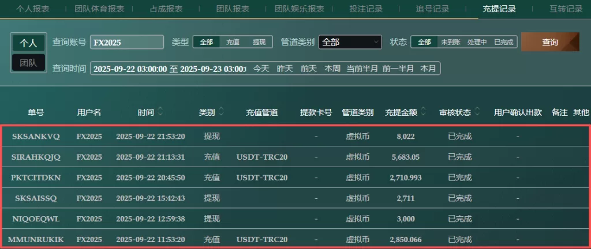Viewport: 591px width, 249px height.
Task: Sort records by the 时间 column arrows
Action: (160, 112)
